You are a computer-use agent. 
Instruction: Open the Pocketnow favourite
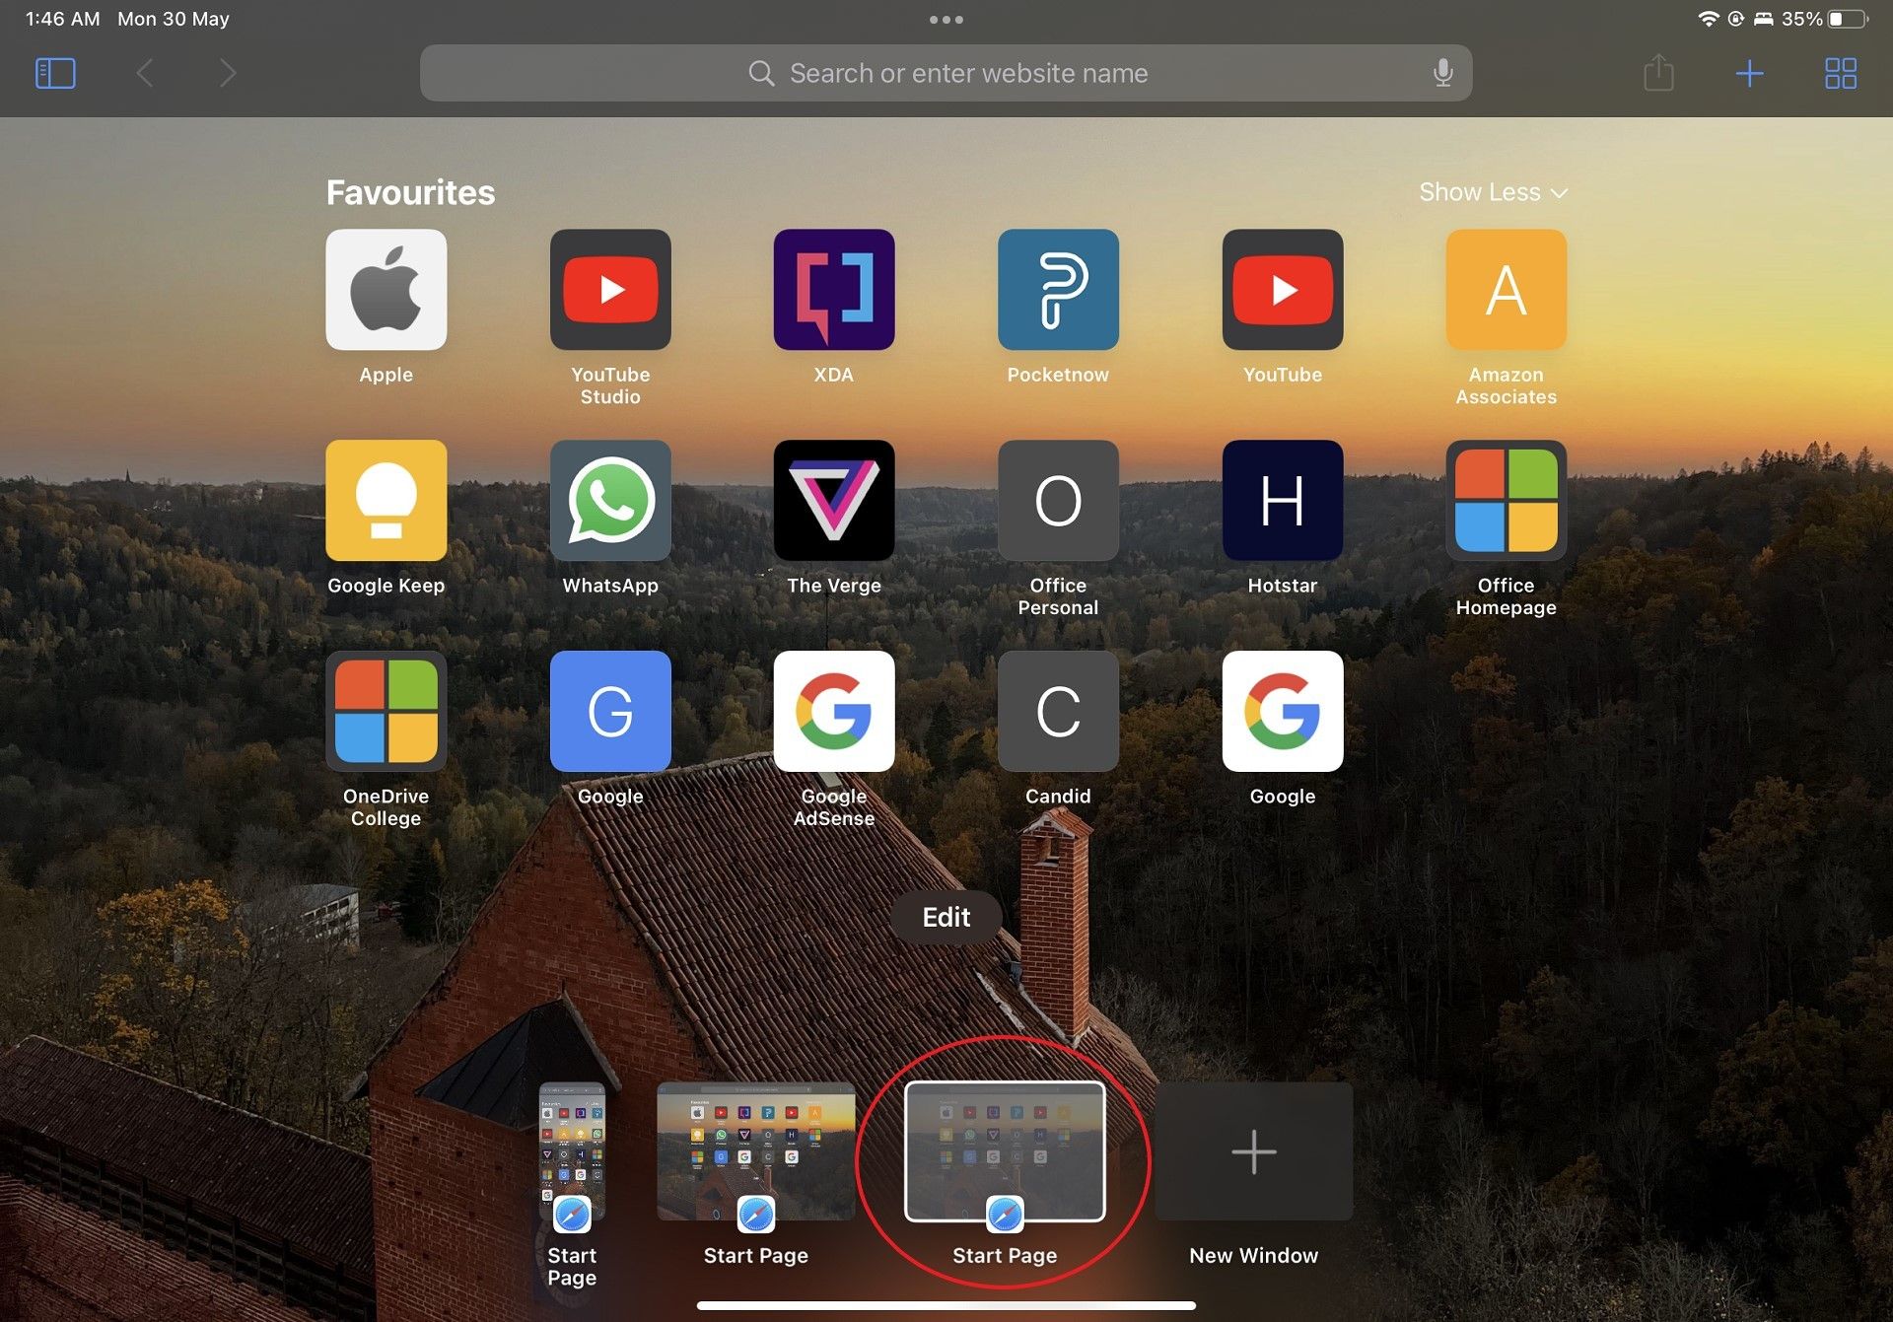(x=1058, y=289)
